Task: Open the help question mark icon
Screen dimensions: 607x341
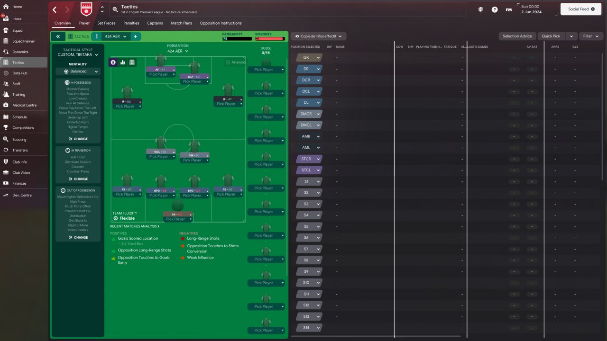Action: 495,9
